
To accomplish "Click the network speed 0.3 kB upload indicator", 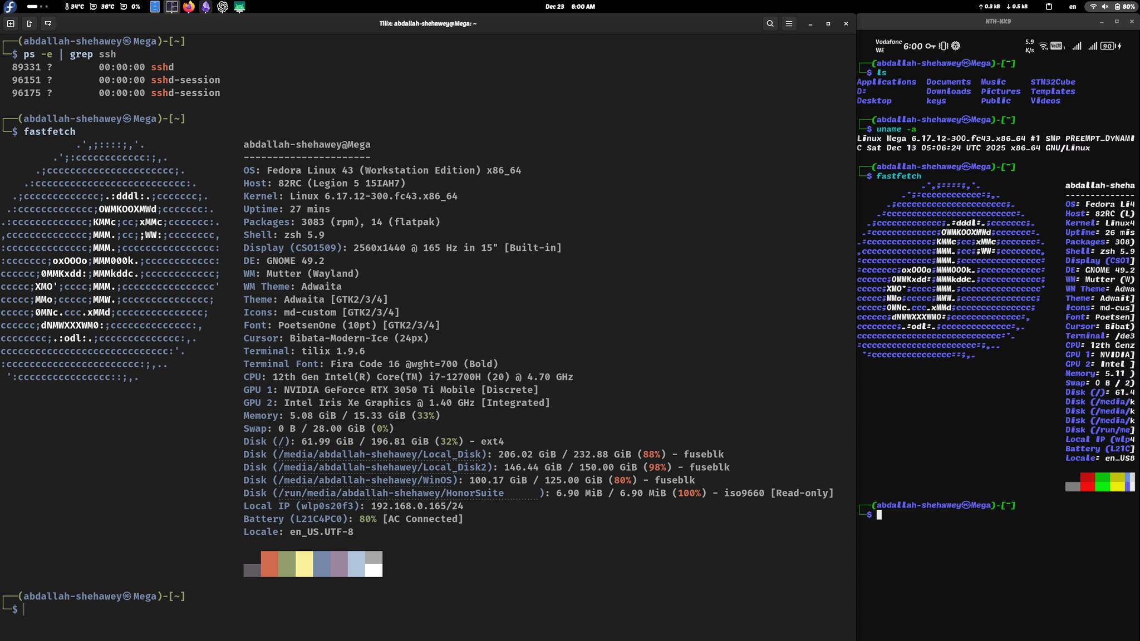I will tap(989, 7).
